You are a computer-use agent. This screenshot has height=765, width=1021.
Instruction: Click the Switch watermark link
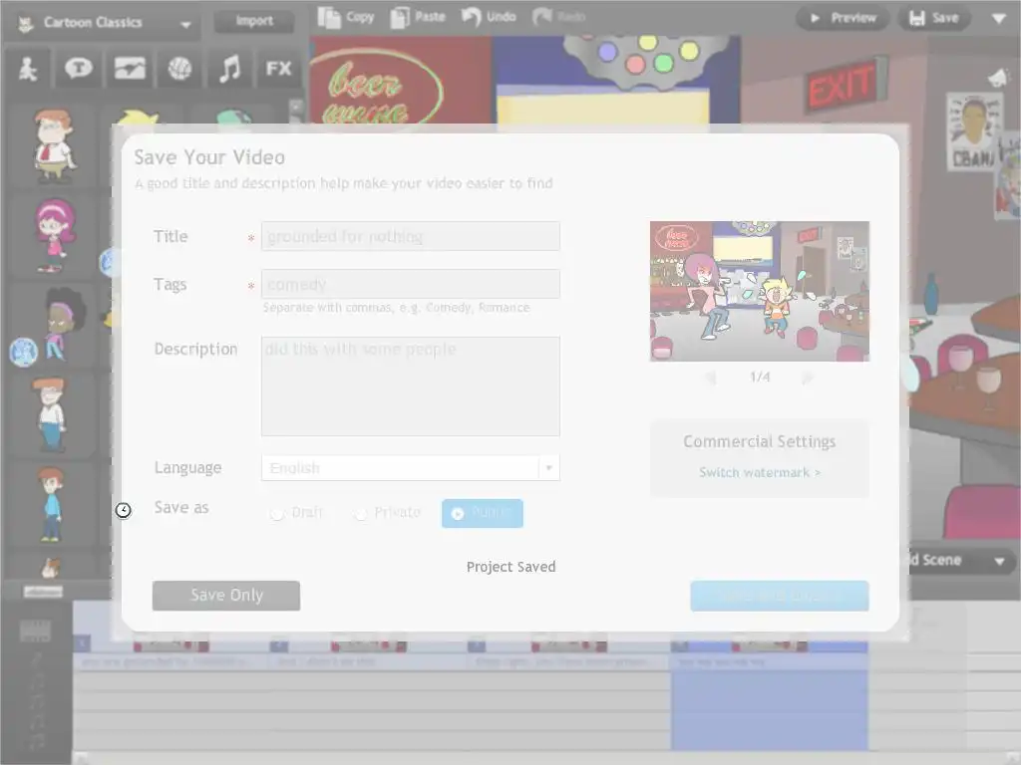point(759,472)
